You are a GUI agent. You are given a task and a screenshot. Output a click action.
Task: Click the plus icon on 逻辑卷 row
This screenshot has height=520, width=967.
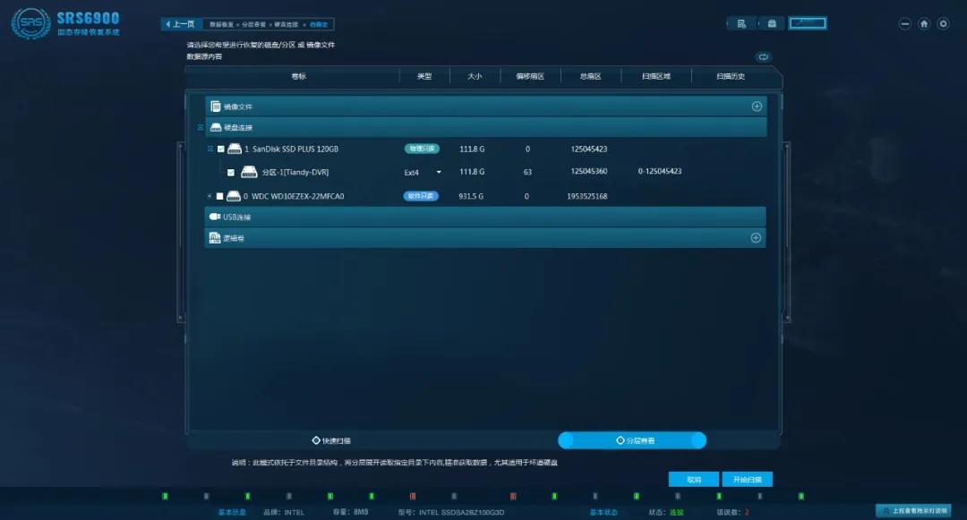(x=756, y=238)
